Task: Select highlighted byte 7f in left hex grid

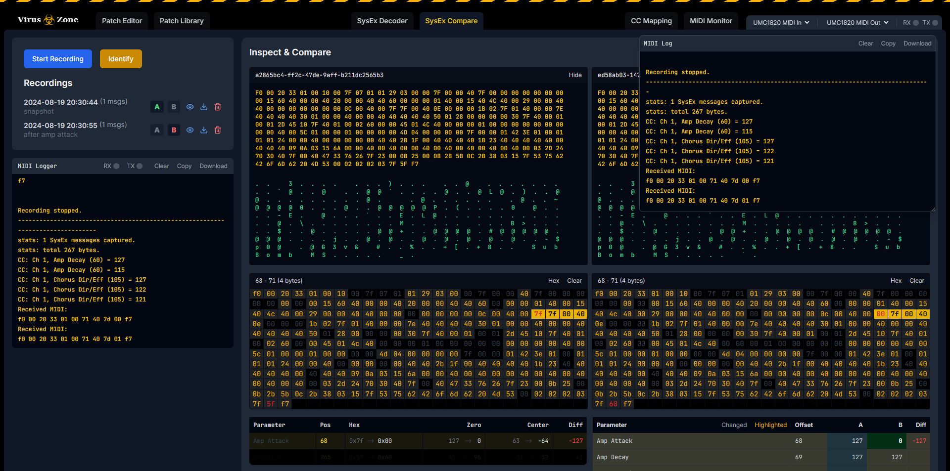Action: 538,314
